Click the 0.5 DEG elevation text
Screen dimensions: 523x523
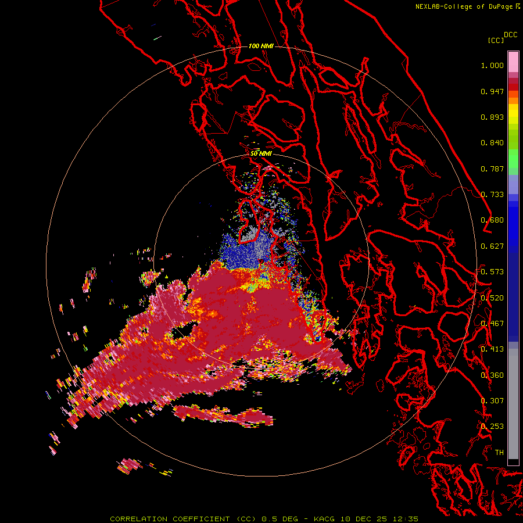pos(280,519)
